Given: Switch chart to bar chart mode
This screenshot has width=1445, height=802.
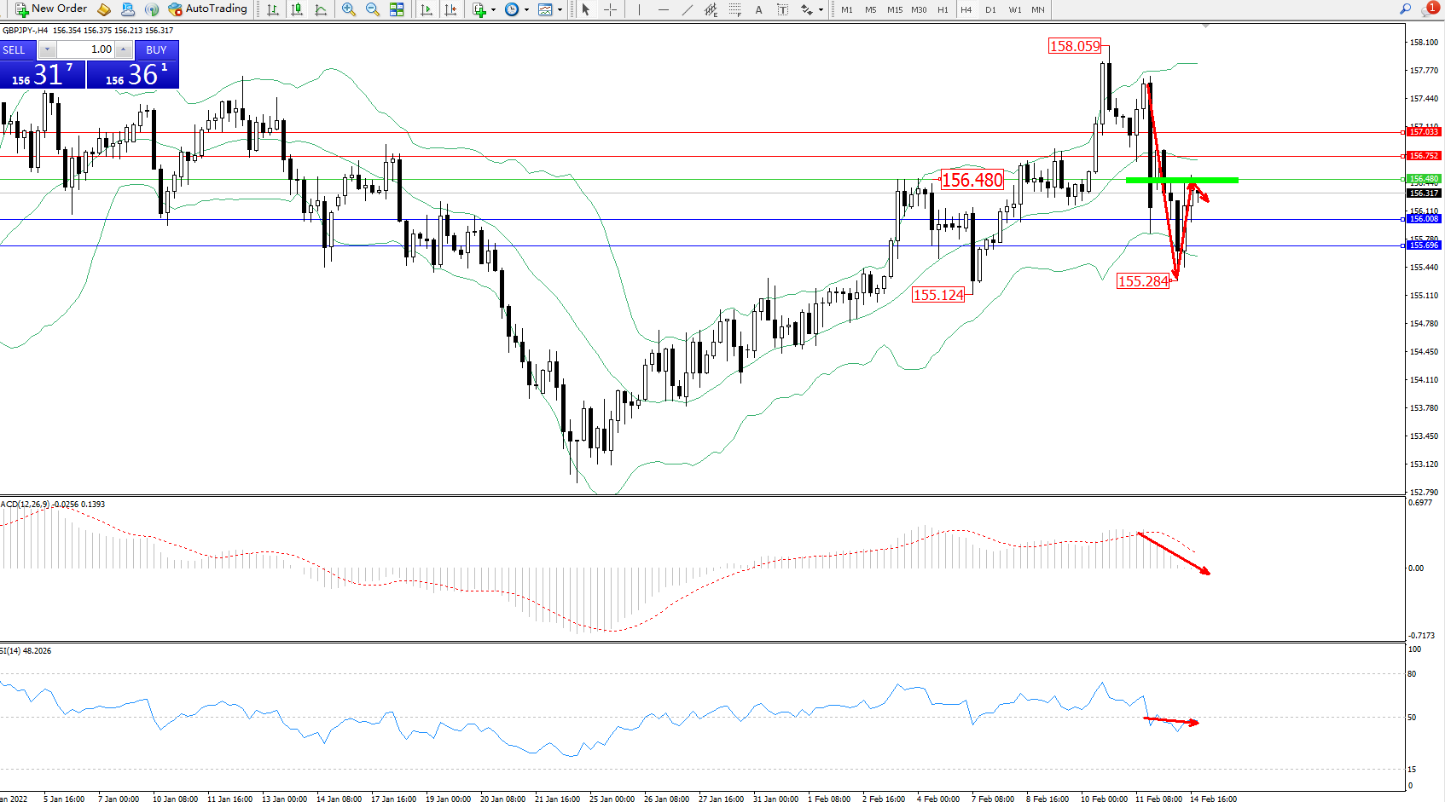Looking at the screenshot, I should tap(272, 9).
